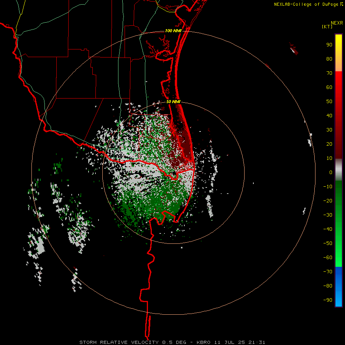Click the Storm Relative Velocity product caption
The width and height of the screenshot is (345, 345).
pos(172,342)
